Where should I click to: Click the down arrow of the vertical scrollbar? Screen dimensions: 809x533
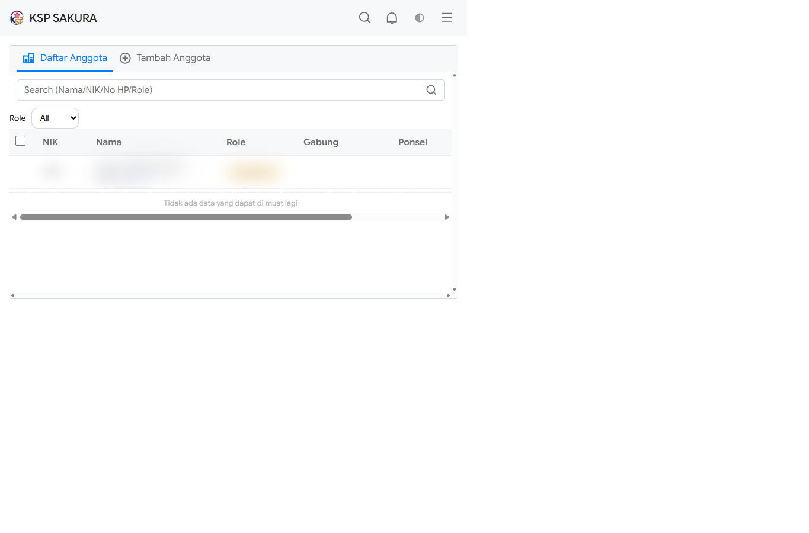[x=455, y=290]
